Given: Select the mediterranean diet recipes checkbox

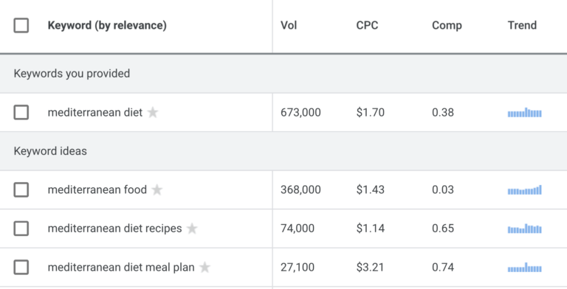Looking at the screenshot, I should click(x=21, y=229).
